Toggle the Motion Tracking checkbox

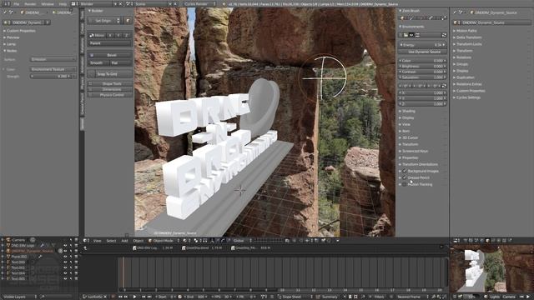404,184
